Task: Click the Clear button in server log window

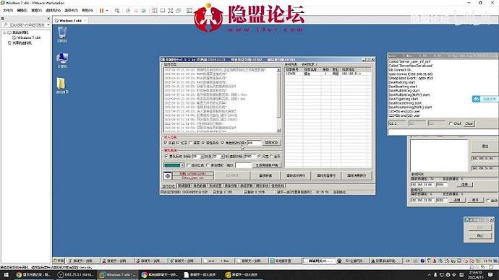Action: coord(469,123)
